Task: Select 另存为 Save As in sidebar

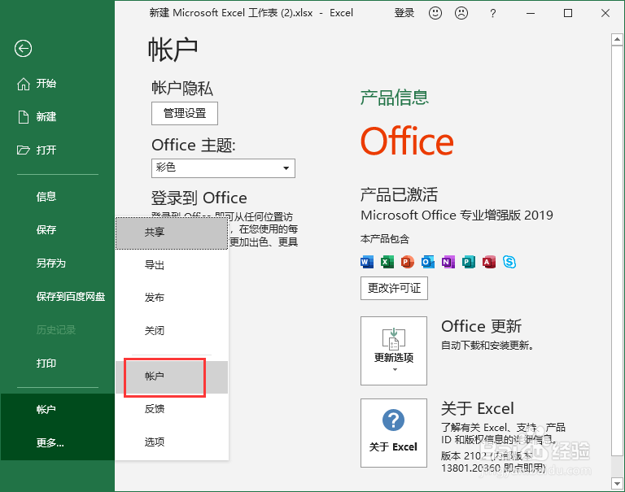Action: [x=51, y=263]
